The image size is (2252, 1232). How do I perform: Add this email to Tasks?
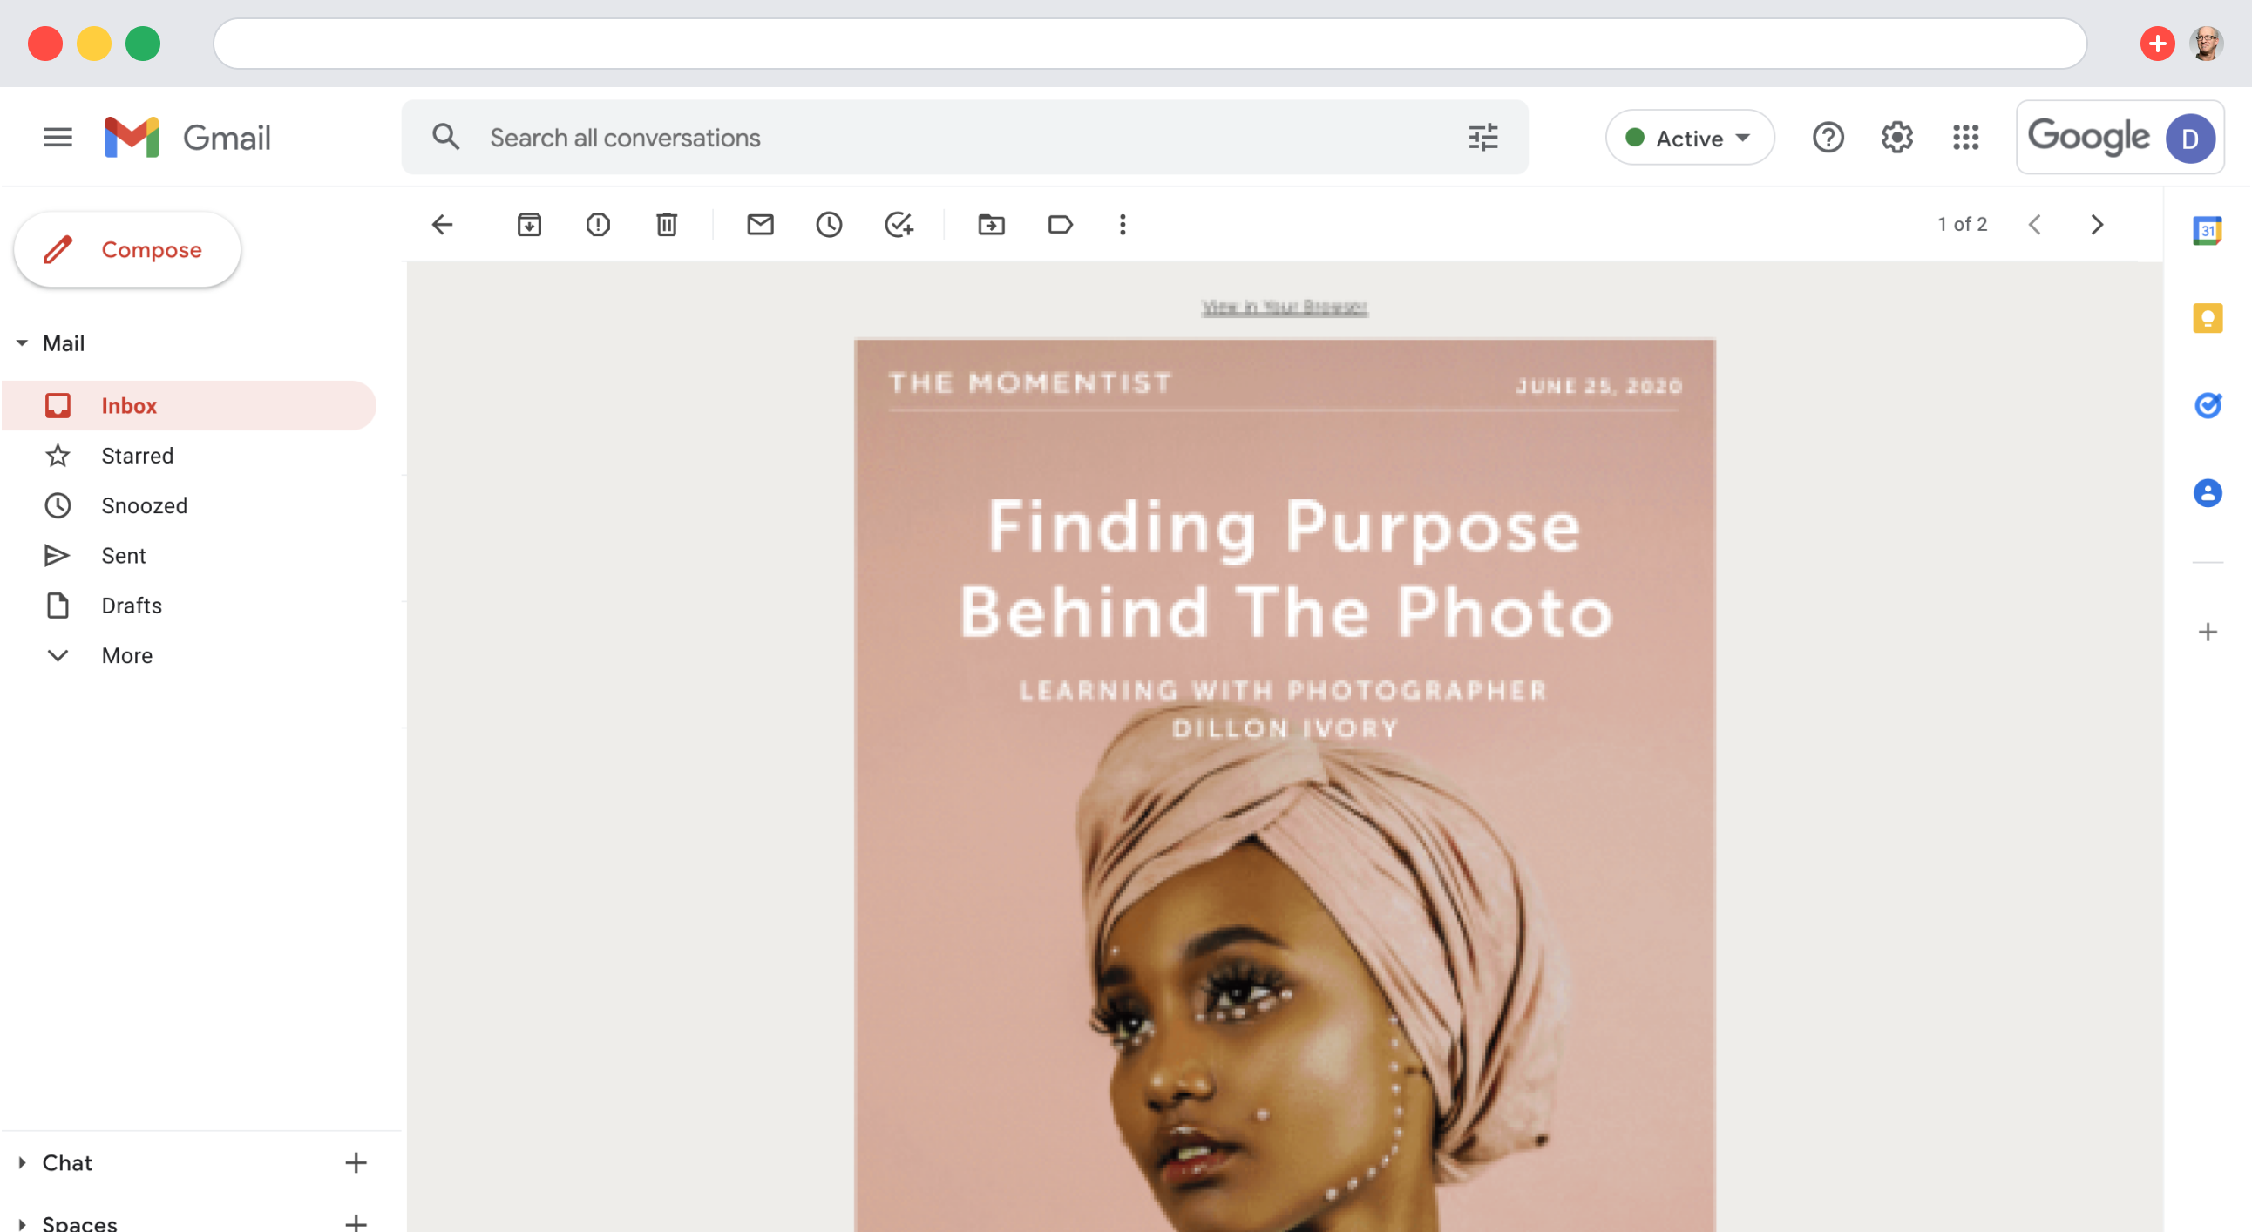[x=899, y=225]
